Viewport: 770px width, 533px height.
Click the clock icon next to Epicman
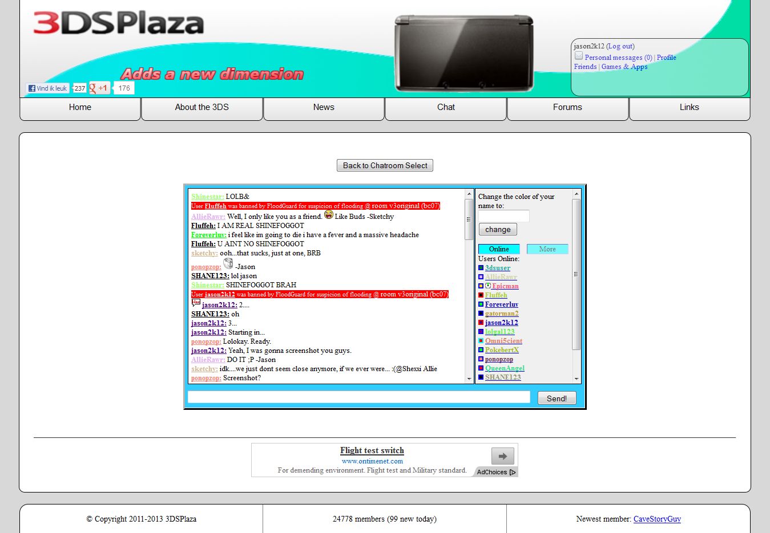tap(488, 286)
